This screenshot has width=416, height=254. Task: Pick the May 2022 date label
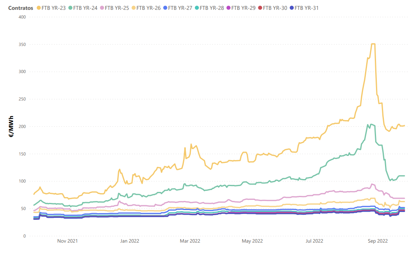point(252,241)
